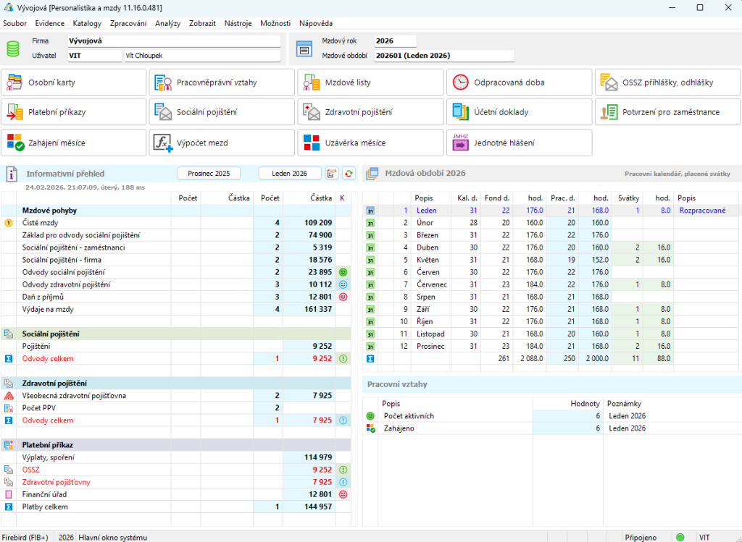Click the period icon left of Mzdový rok
This screenshot has height=542, width=742.
click(304, 48)
